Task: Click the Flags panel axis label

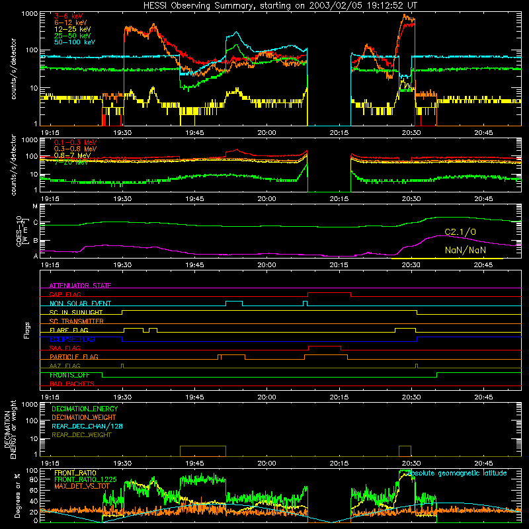Action: pyautogui.click(x=26, y=330)
